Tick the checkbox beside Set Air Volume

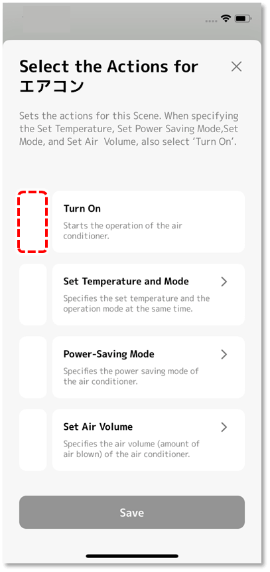click(x=33, y=440)
